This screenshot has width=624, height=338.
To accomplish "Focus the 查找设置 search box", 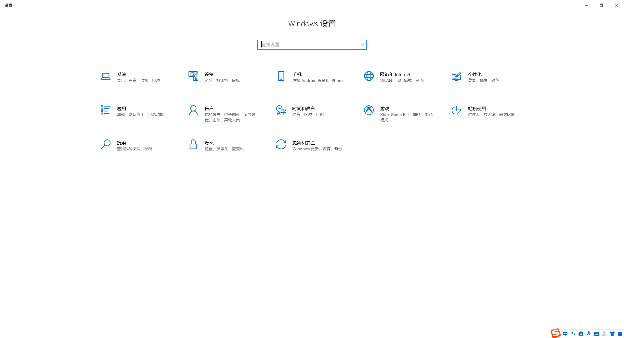I will 312,45.
